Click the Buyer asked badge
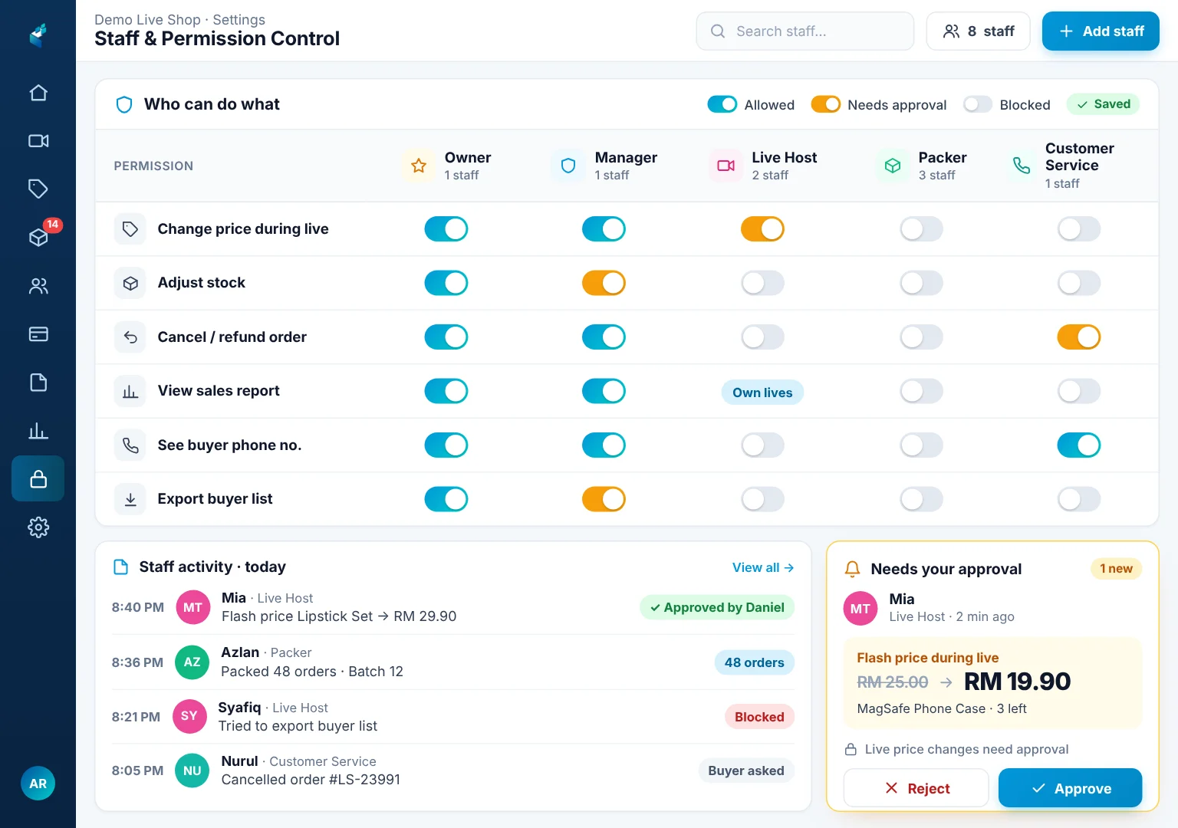The width and height of the screenshot is (1178, 828). [x=746, y=770]
